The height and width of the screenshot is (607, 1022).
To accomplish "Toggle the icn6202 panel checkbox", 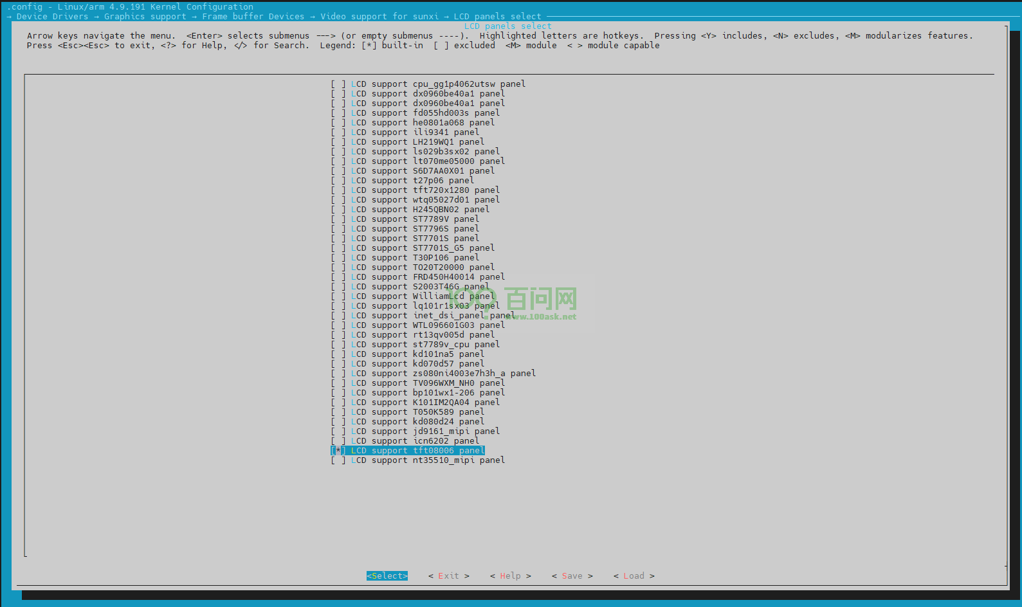I will point(338,441).
